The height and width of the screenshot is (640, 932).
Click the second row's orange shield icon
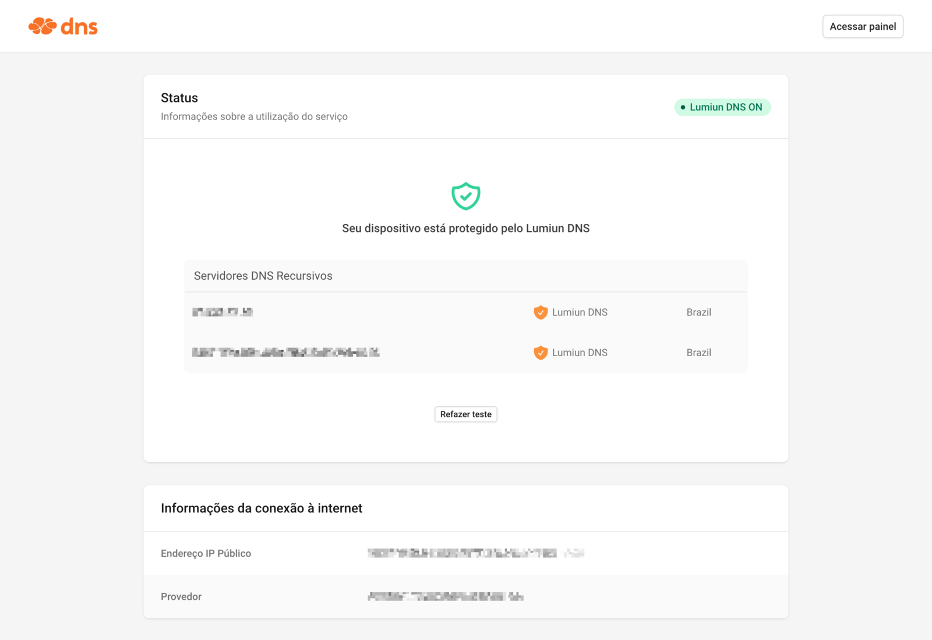541,353
